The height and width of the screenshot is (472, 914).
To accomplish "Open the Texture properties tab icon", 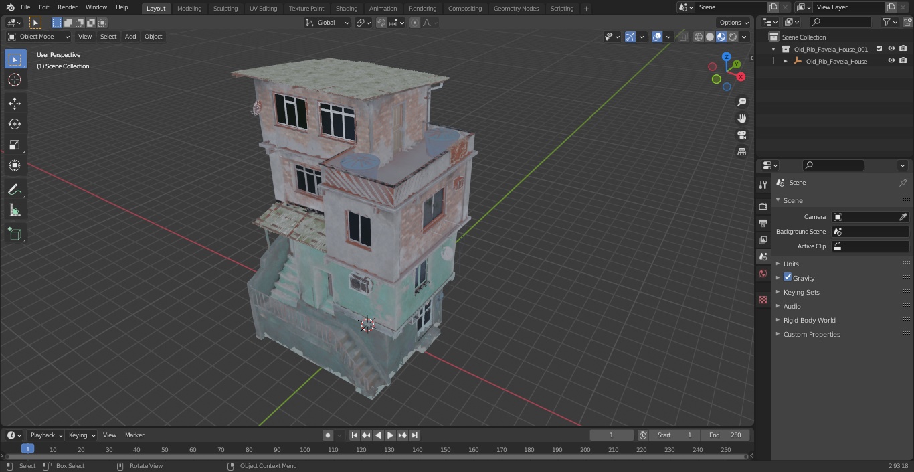I will (x=763, y=300).
